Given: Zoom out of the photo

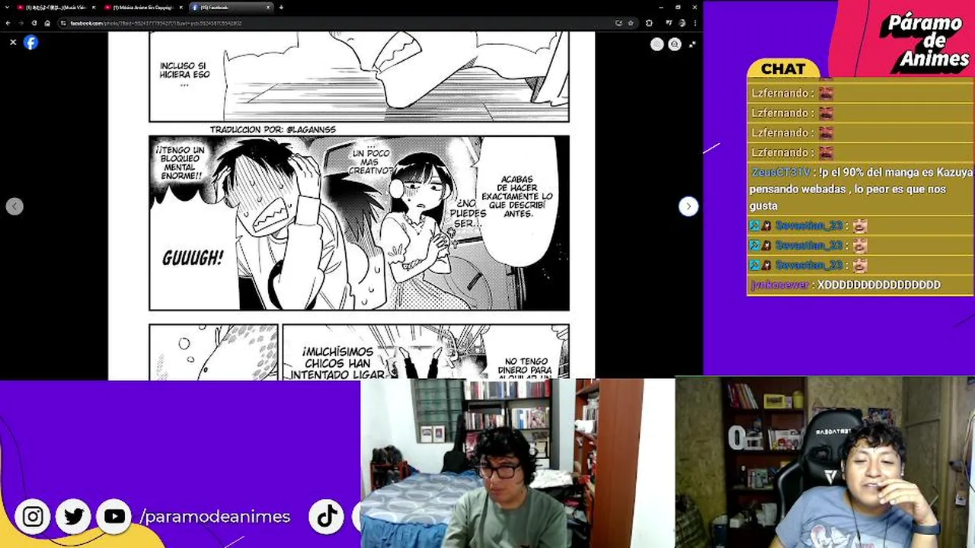Looking at the screenshot, I should [675, 44].
